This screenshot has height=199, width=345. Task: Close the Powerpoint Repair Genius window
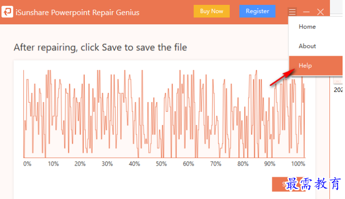point(320,12)
